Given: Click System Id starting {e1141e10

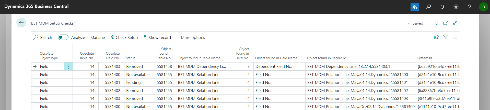Looking at the screenshot, I should point(438,107).
